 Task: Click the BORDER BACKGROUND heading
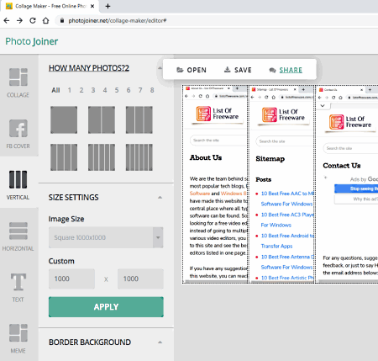(x=90, y=342)
